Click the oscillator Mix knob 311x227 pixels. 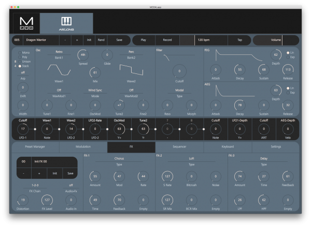tap(95, 72)
